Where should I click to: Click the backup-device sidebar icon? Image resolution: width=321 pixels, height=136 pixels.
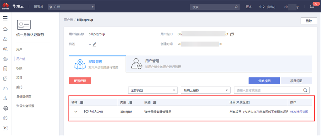(5, 79)
